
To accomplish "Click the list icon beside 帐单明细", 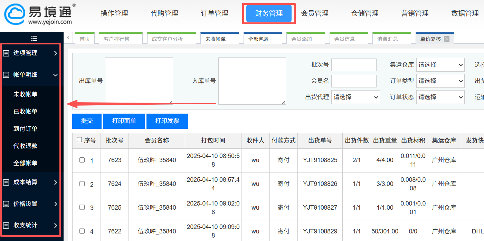I will pos(6,75).
